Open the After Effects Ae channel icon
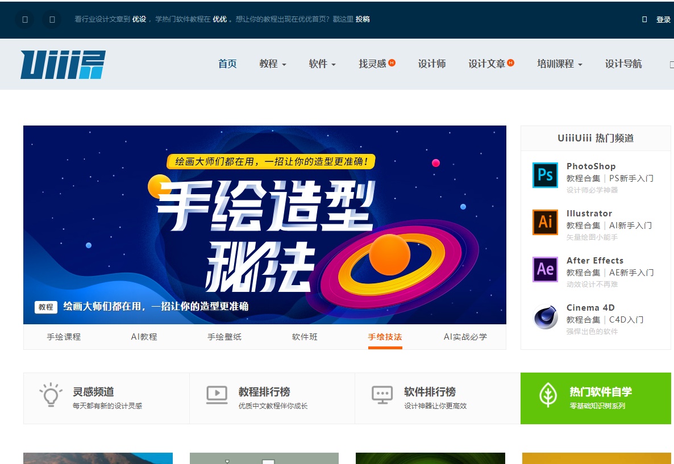Screen dimensions: 674x464 click(x=545, y=269)
